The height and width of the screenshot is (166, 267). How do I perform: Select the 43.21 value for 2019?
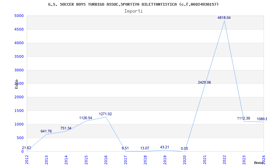[x=165, y=147]
